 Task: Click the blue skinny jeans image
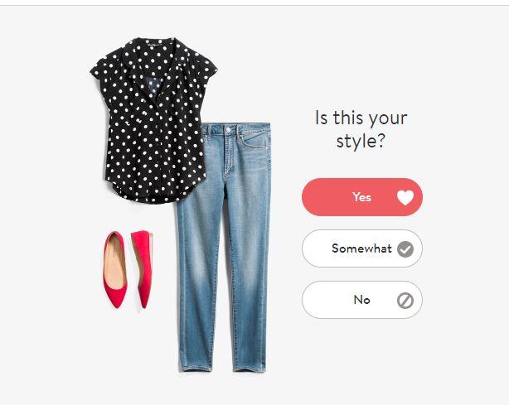(x=223, y=247)
